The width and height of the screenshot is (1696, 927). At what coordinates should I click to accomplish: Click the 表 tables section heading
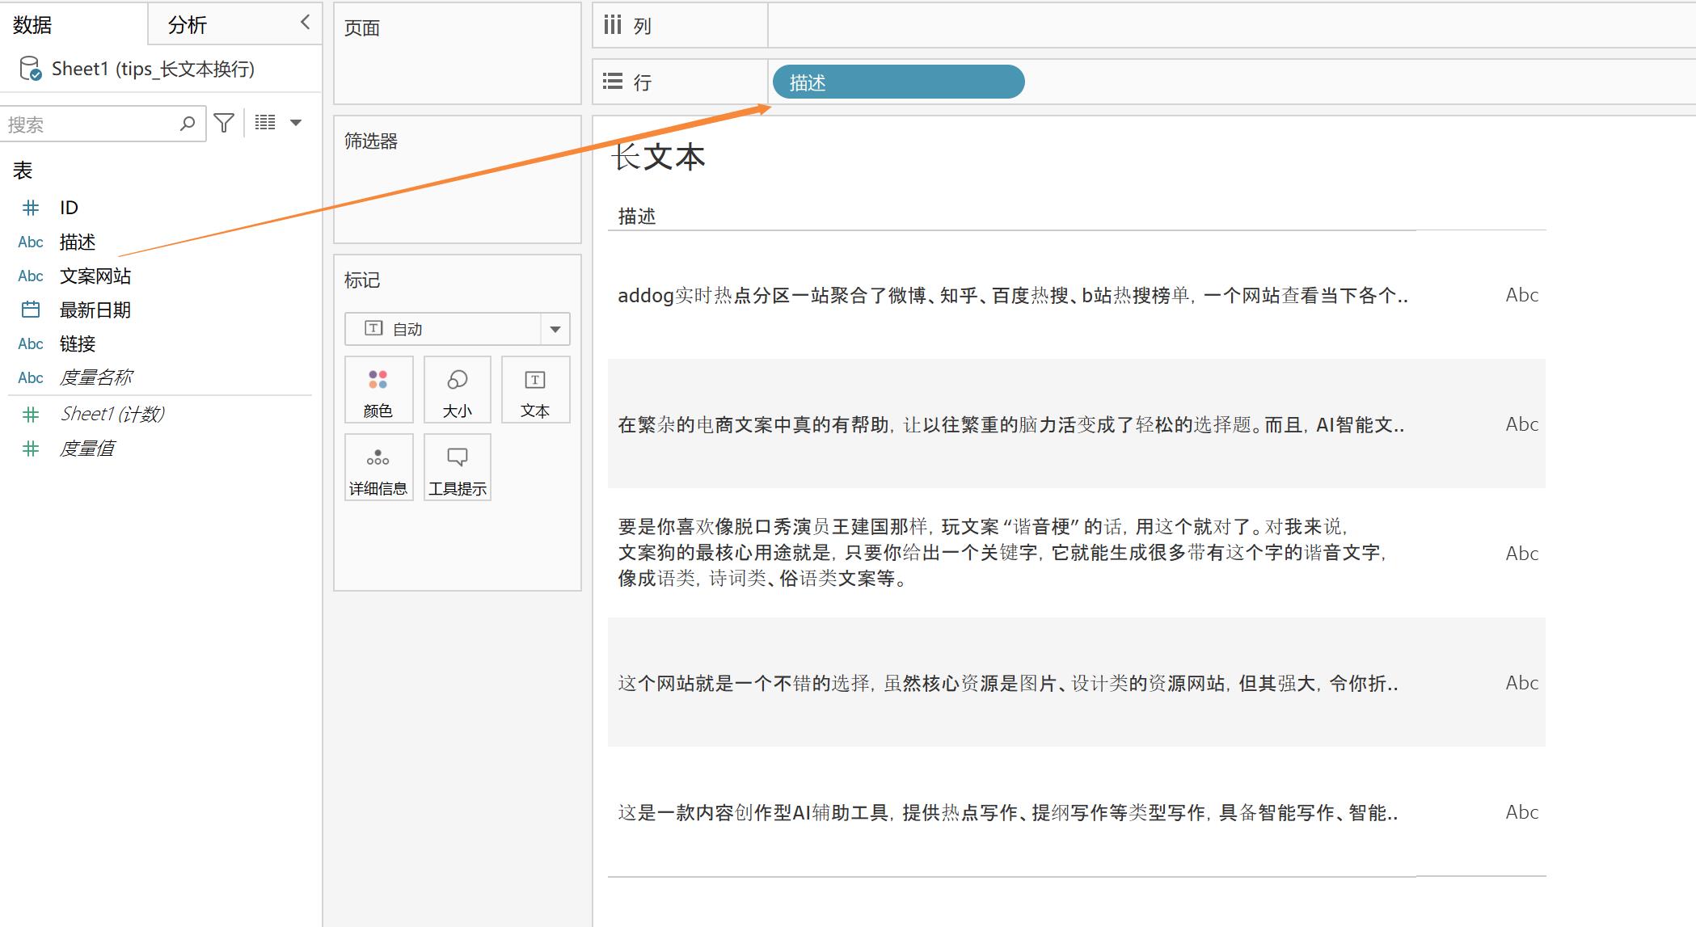pyautogui.click(x=23, y=170)
